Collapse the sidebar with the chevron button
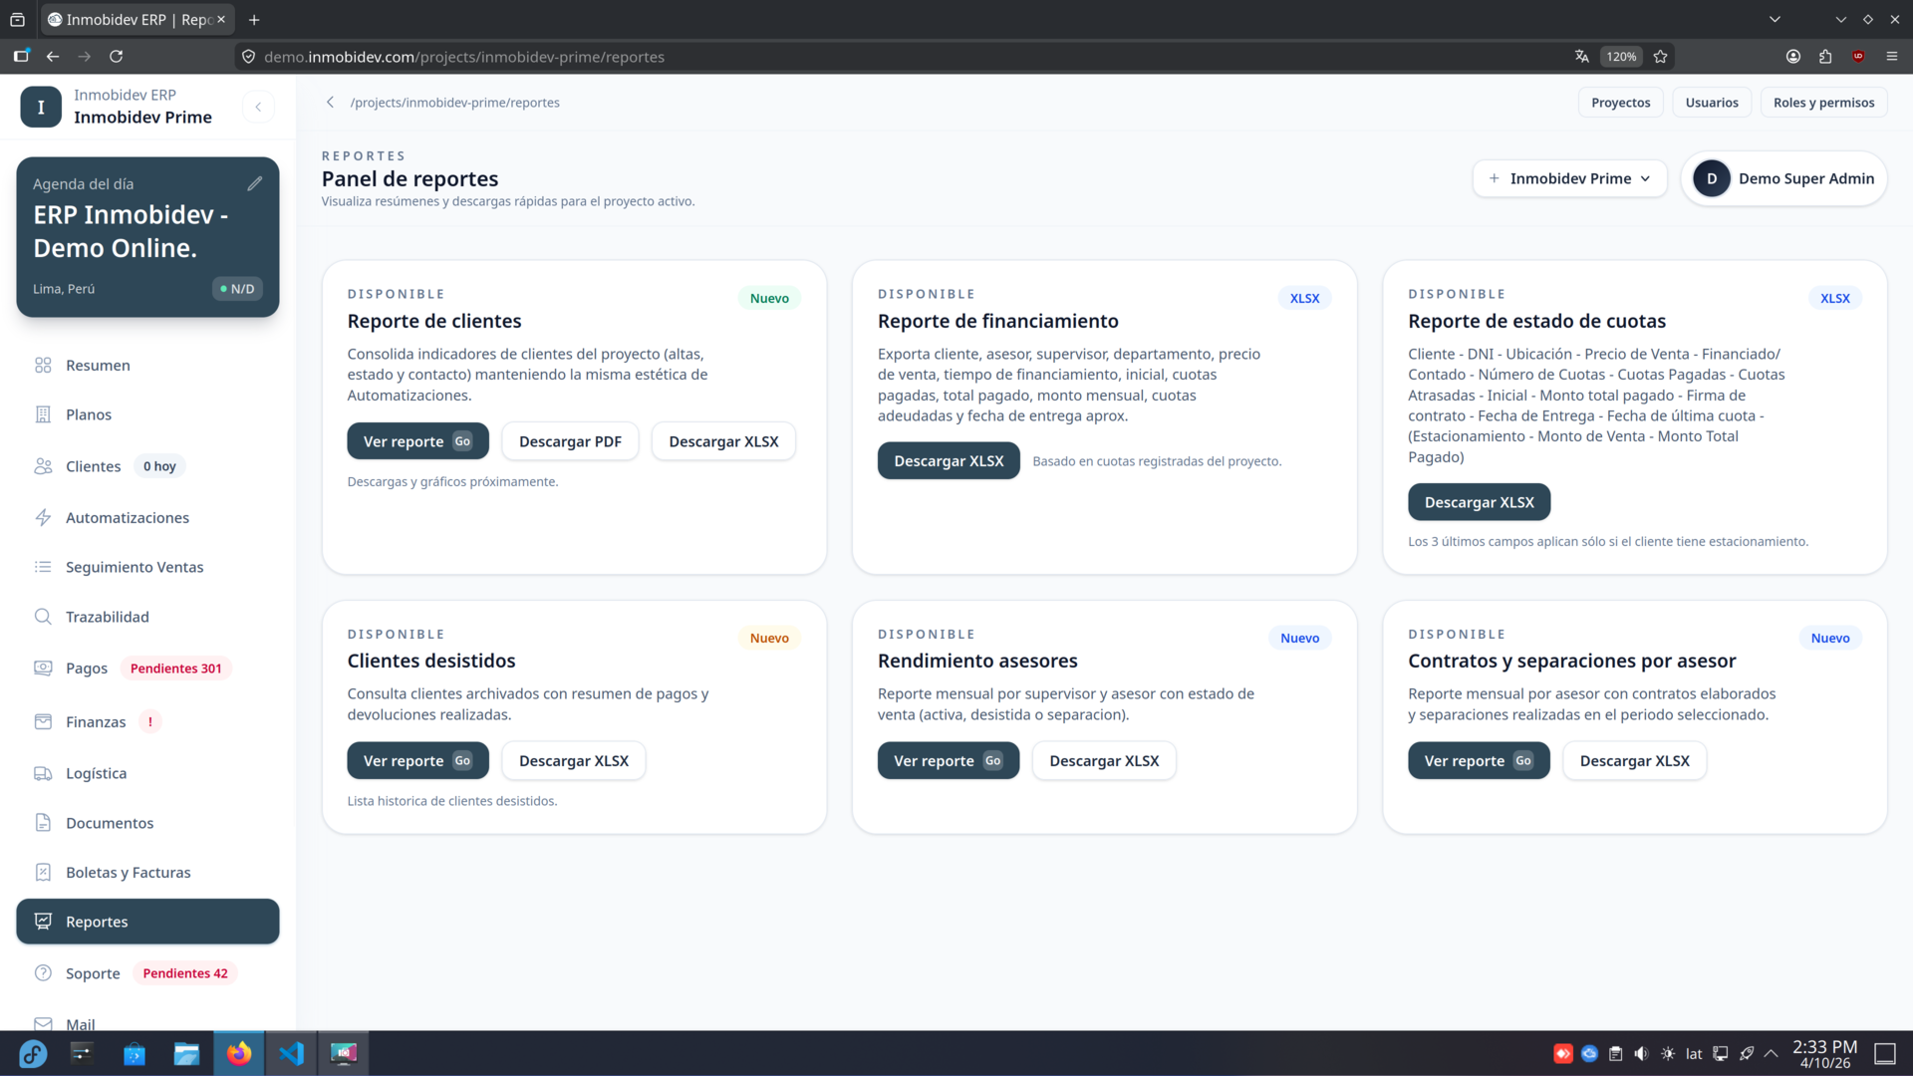Image resolution: width=1913 pixels, height=1076 pixels. (258, 107)
